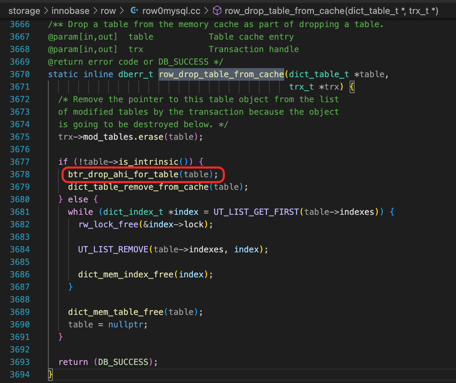456x383 pixels.
Task: Click the dberr_t return type
Action: point(136,74)
